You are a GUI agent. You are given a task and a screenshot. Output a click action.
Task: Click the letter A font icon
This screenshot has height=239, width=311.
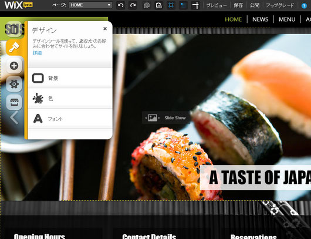tap(38, 119)
